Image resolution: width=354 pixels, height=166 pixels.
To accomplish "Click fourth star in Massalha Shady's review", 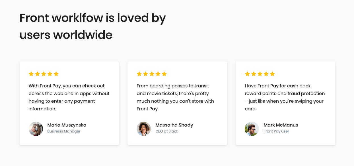I will [158, 74].
